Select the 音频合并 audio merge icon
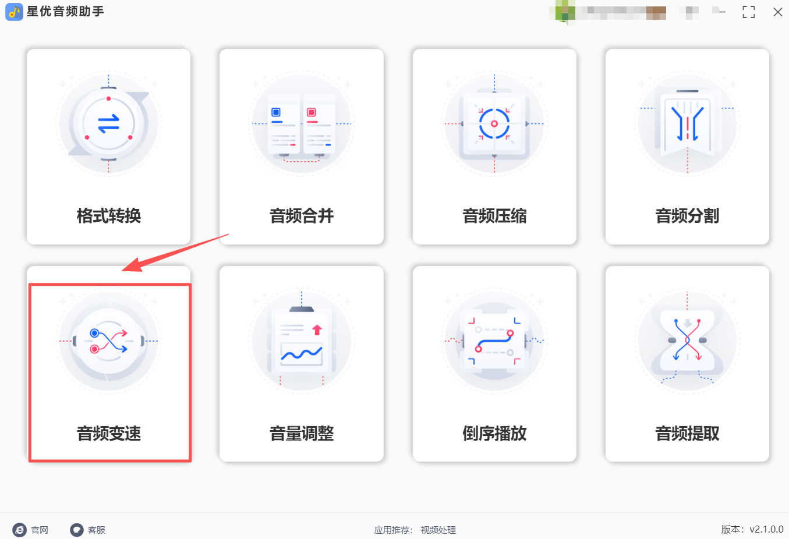789x539 pixels. pyautogui.click(x=302, y=123)
